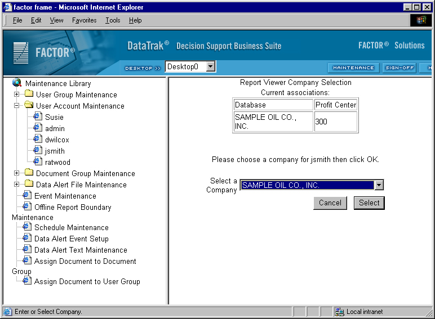Click the Data Alert Event Setup icon
Image resolution: width=435 pixels, height=319 pixels.
click(26, 238)
